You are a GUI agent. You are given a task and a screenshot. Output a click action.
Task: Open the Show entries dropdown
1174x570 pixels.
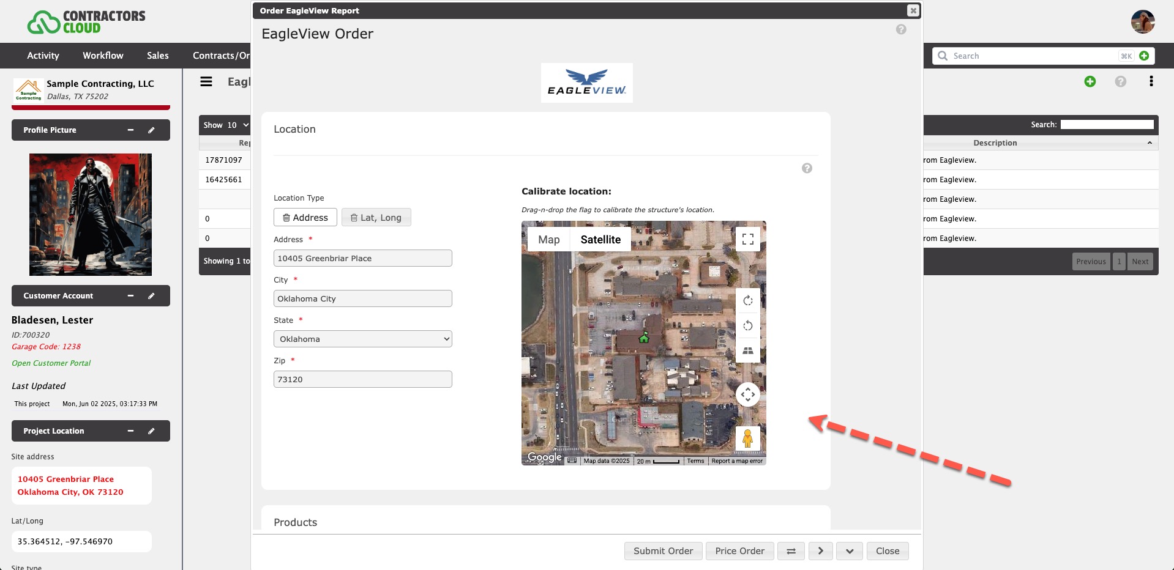coord(237,125)
